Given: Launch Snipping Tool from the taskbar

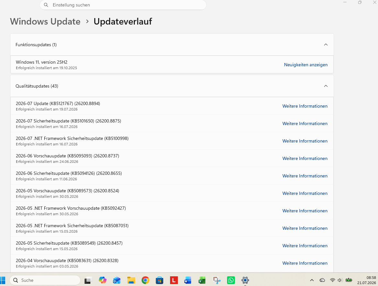Looking at the screenshot, I should click(216, 280).
